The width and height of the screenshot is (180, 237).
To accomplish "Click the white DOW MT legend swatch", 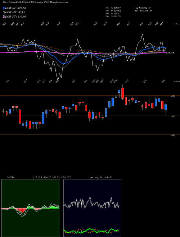I will tap(4, 12).
